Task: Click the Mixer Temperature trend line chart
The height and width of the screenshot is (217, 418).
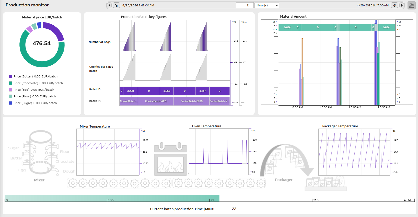Action: coord(108,152)
